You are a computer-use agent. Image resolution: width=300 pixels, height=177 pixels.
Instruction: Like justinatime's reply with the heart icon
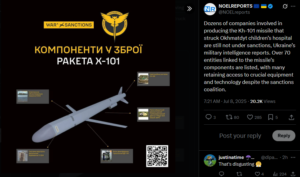point(257,174)
